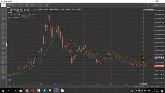Select the 1d date range
Image resolution: width=165 pixels, height=93 pixels.
(x=14, y=86)
